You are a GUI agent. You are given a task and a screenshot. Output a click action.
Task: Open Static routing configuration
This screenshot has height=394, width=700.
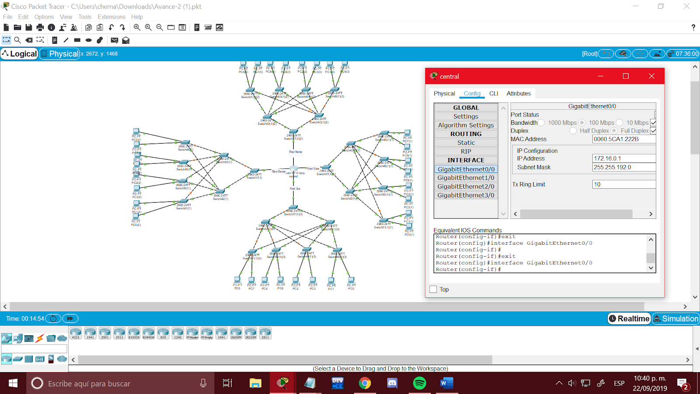pos(465,142)
